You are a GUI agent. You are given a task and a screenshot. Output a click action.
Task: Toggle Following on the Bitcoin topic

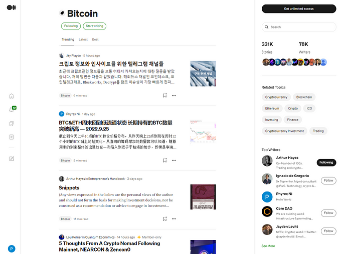click(71, 26)
